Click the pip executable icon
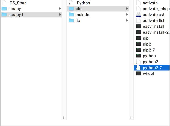This screenshot has height=126, width=170. [138, 38]
